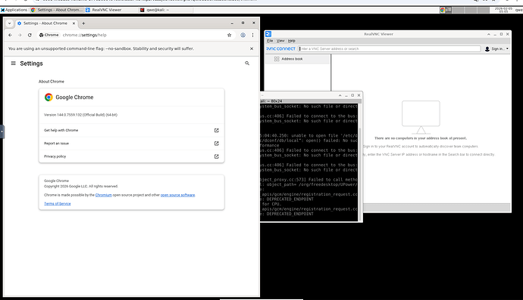
Task: Reload the Chrome settings page
Action: (30, 35)
